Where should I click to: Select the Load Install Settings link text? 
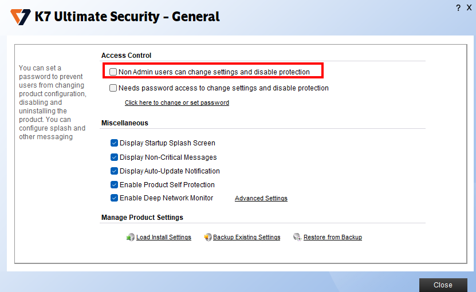(x=164, y=238)
